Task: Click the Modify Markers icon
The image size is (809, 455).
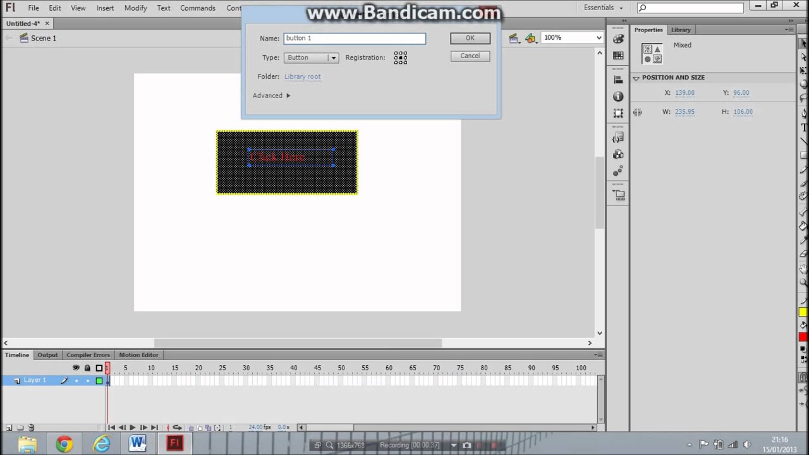Action: 217,428
